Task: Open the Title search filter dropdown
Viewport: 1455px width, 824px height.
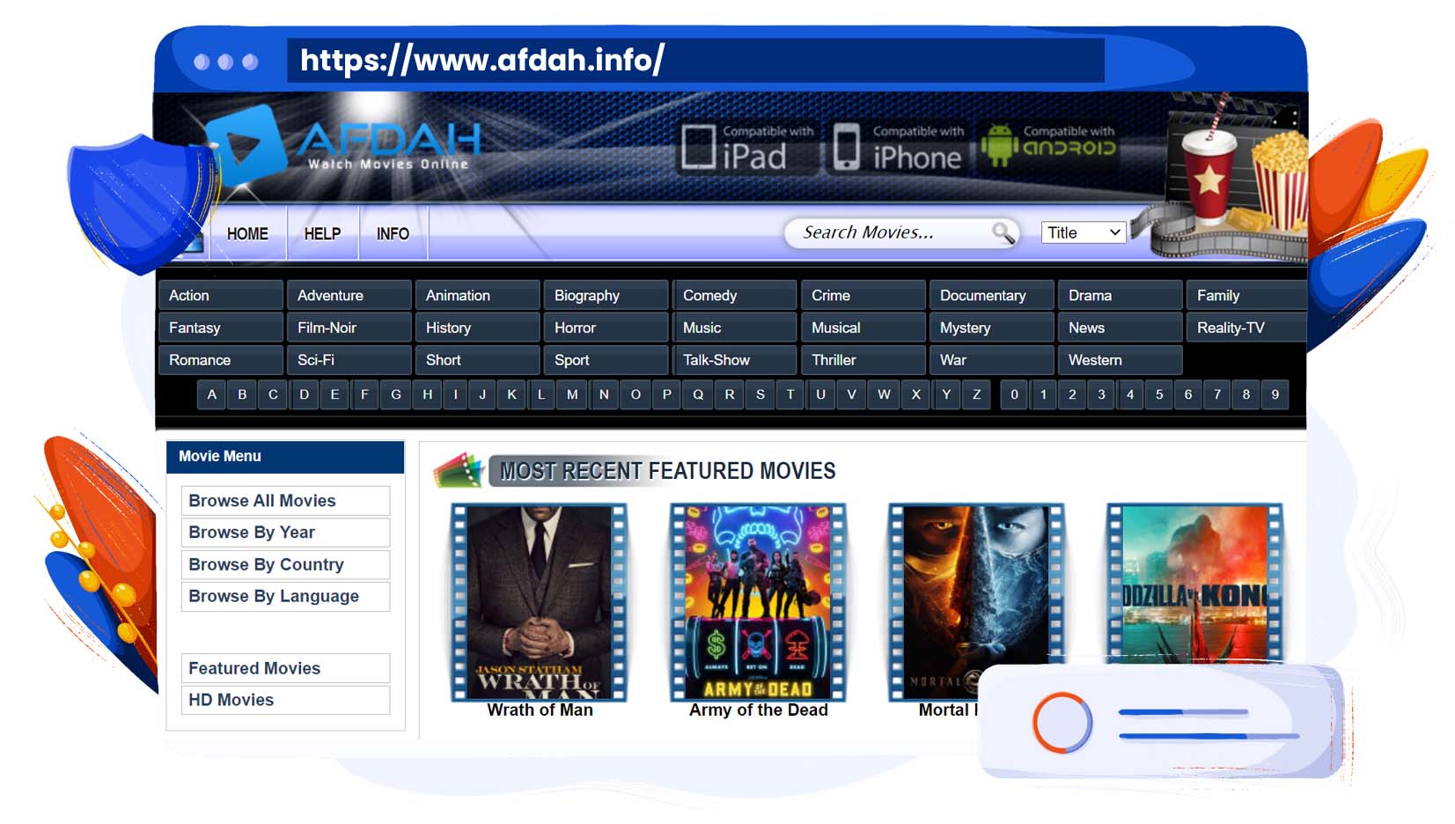Action: (x=1084, y=232)
